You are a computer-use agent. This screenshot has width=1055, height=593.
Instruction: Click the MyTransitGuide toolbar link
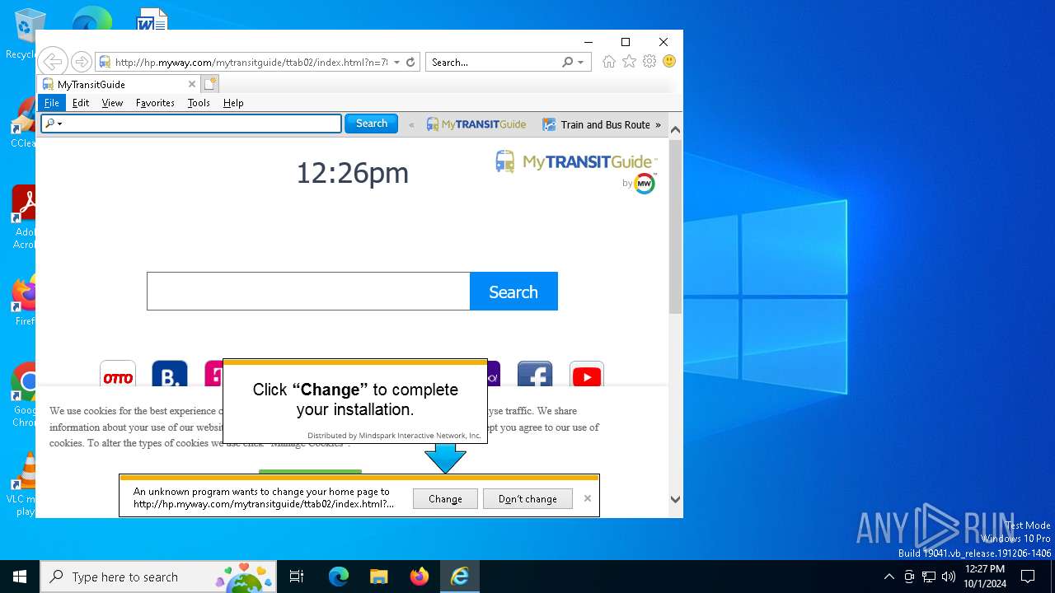pos(476,124)
